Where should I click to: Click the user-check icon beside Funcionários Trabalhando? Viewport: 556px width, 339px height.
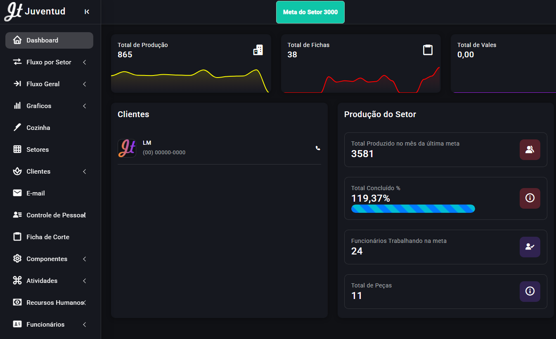[530, 247]
